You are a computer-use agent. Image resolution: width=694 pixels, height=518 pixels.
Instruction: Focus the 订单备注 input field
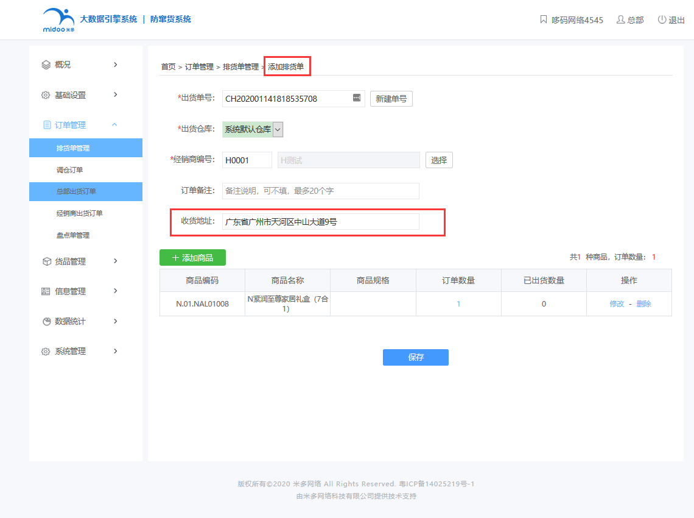(320, 191)
